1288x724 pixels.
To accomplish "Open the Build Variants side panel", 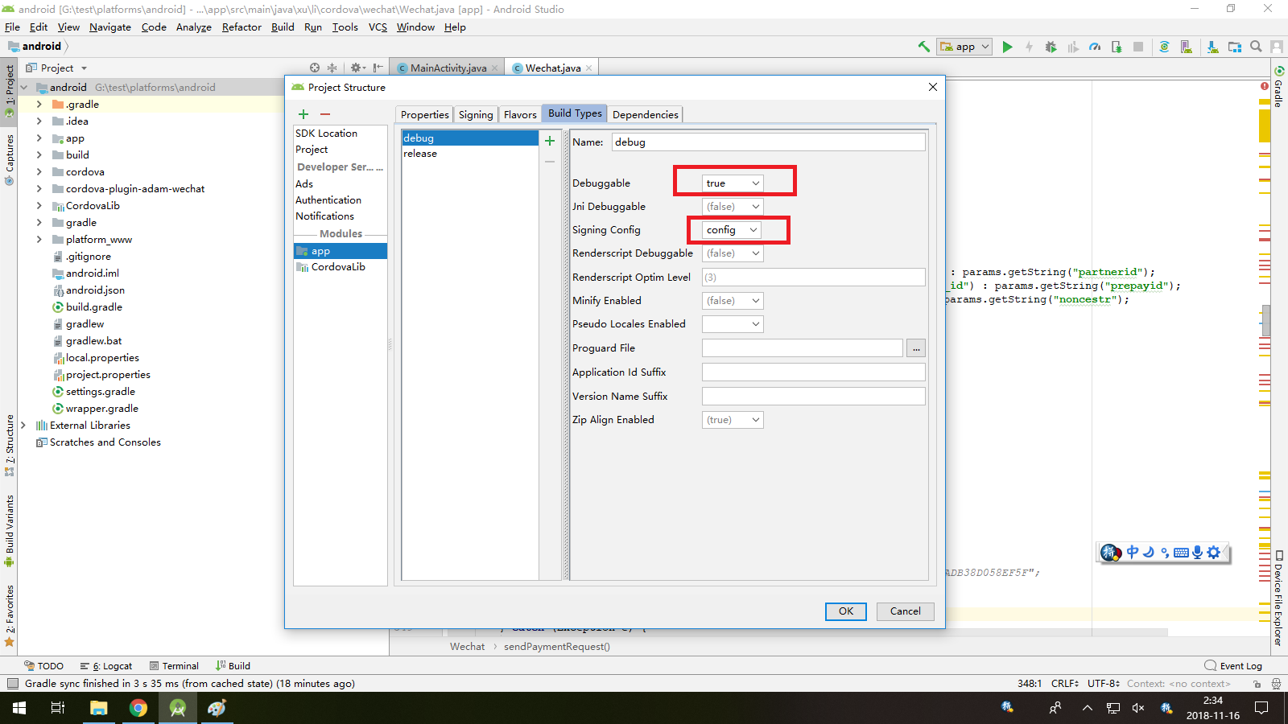I will pos(10,529).
